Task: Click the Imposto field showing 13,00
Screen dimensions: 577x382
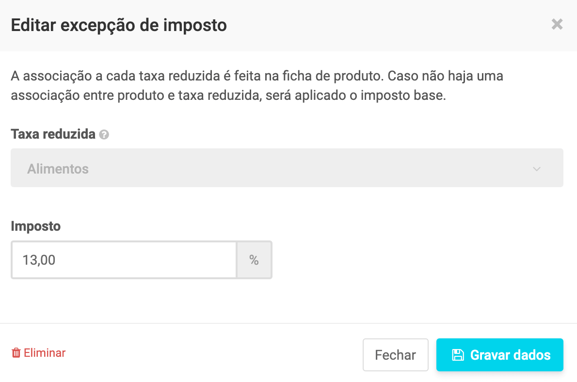Action: 124,260
